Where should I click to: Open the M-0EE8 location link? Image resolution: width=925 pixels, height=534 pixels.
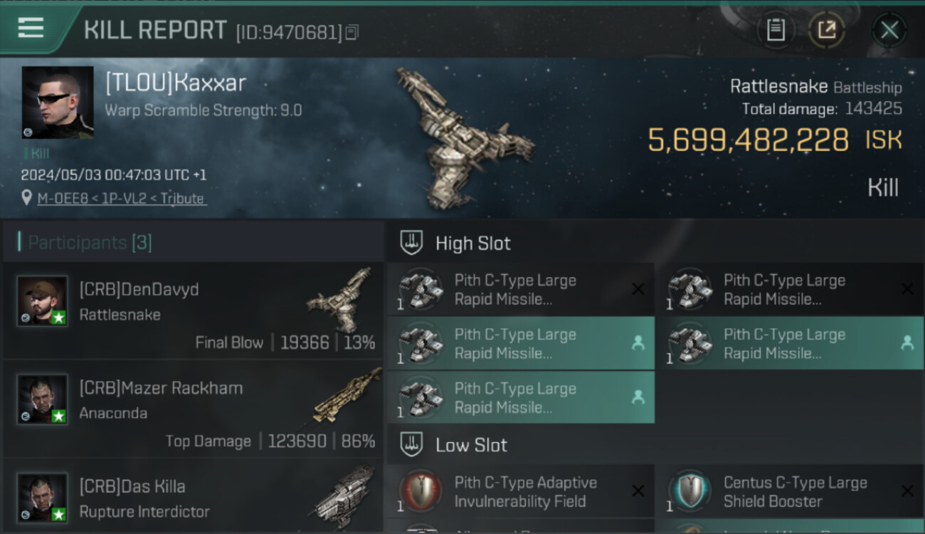[x=122, y=199]
